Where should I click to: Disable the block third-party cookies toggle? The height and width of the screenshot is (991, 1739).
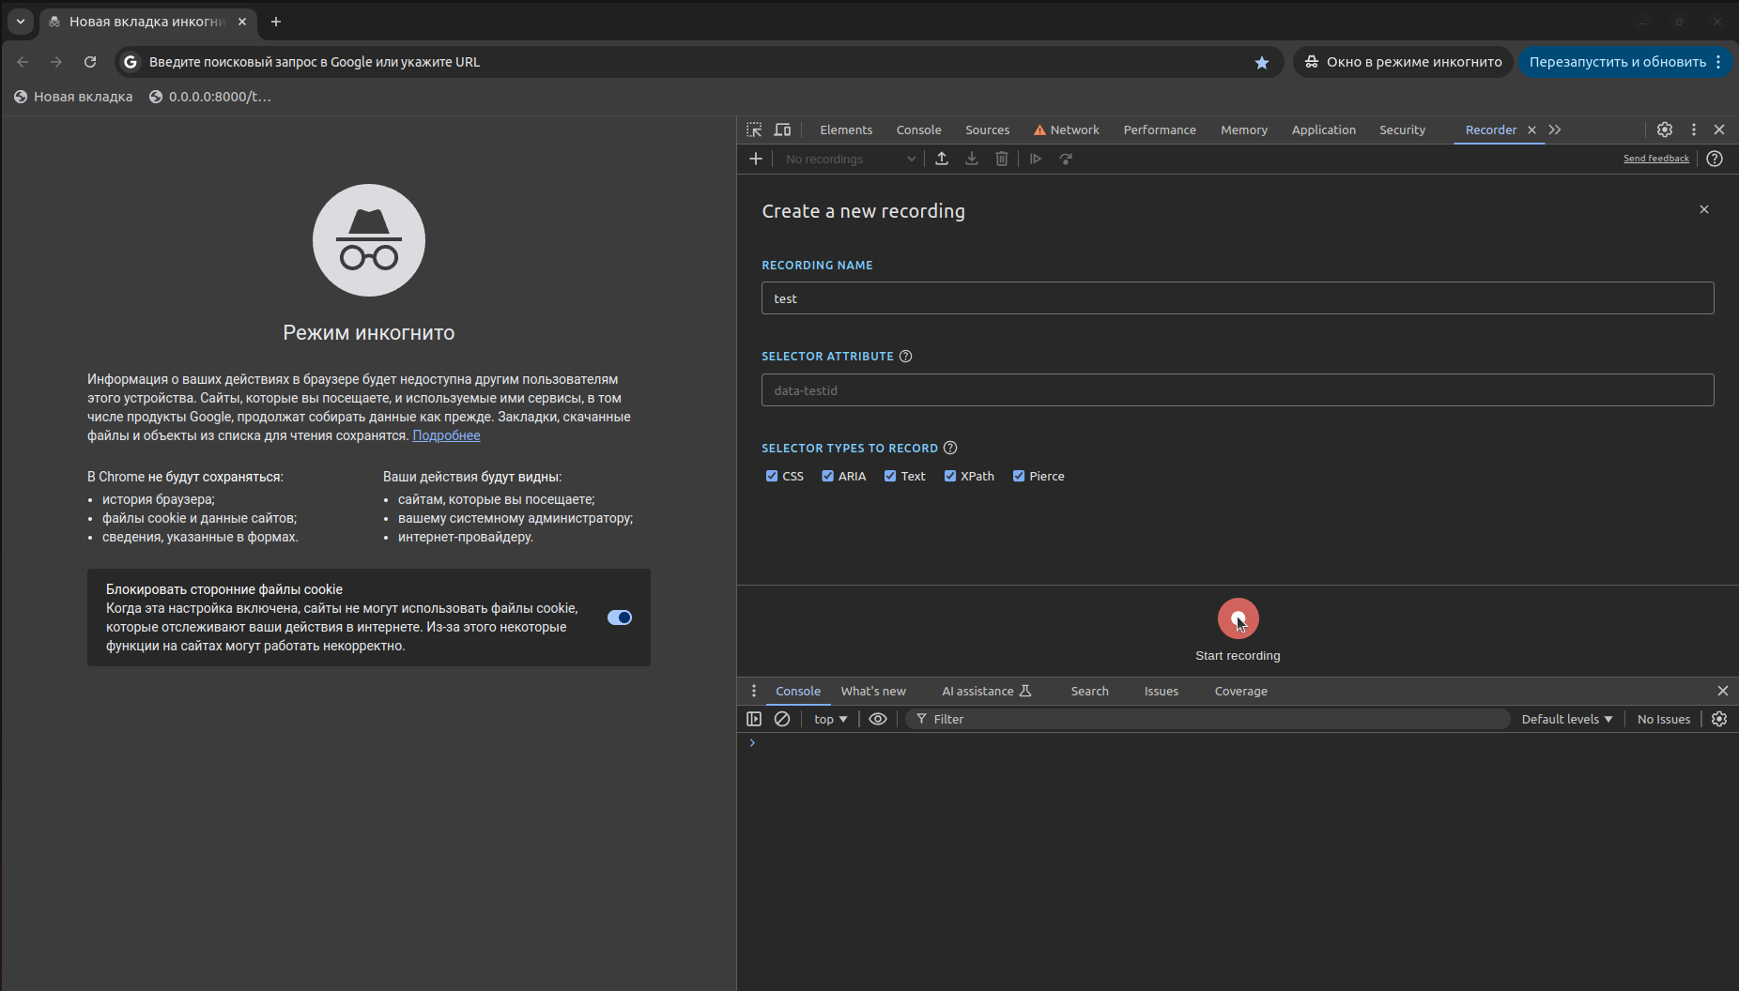click(620, 617)
